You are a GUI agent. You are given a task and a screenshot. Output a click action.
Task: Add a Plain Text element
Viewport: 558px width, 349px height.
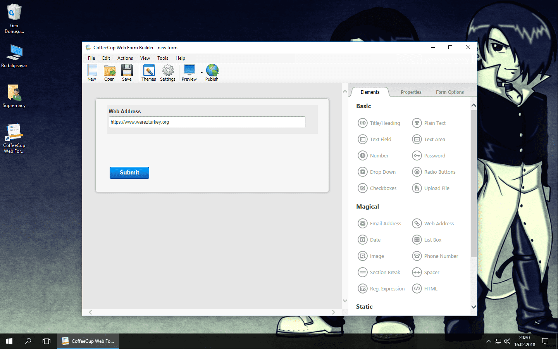pyautogui.click(x=429, y=123)
